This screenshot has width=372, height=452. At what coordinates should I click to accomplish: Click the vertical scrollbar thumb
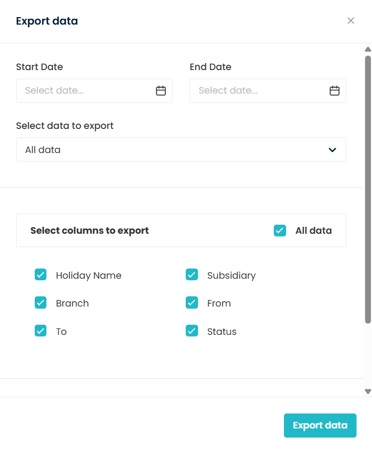coord(368,187)
